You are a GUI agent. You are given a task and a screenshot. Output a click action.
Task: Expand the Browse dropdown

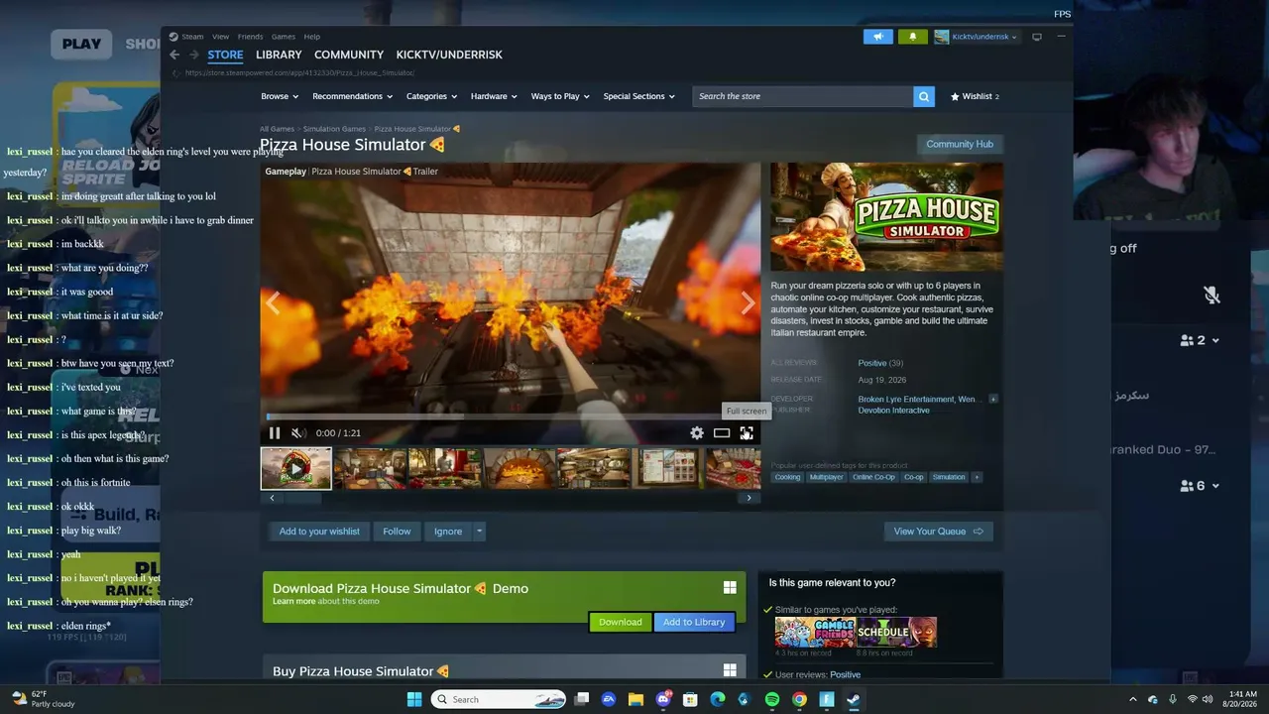pos(280,96)
